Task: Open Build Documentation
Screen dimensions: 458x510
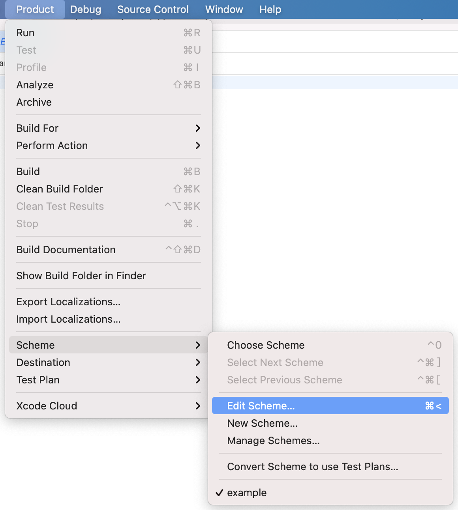Action: coord(66,249)
